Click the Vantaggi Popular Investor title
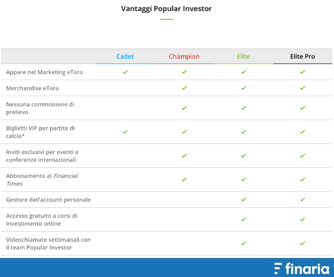The image size is (334, 277). click(x=167, y=9)
